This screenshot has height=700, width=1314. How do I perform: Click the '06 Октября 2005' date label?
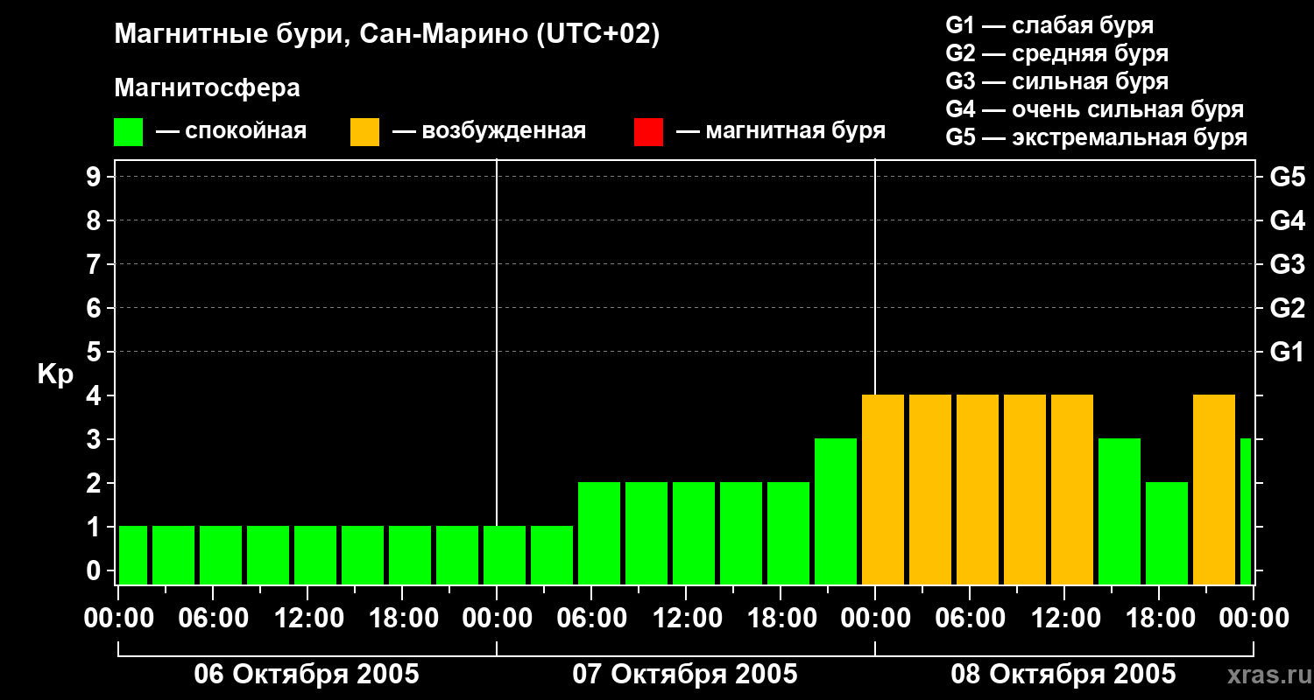click(307, 675)
